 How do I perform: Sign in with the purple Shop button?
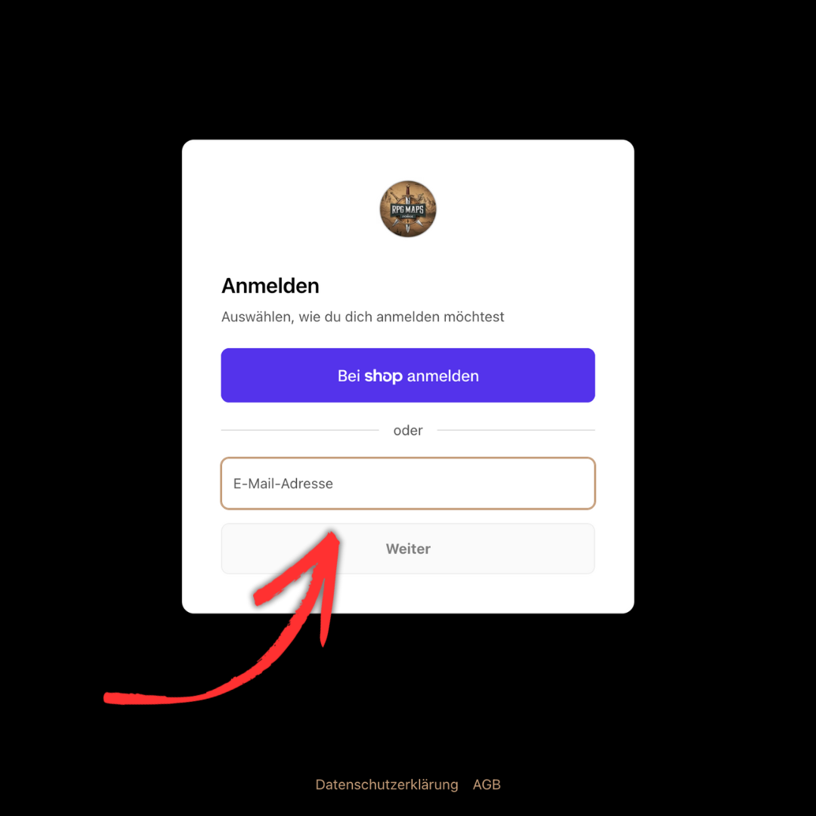click(x=407, y=376)
